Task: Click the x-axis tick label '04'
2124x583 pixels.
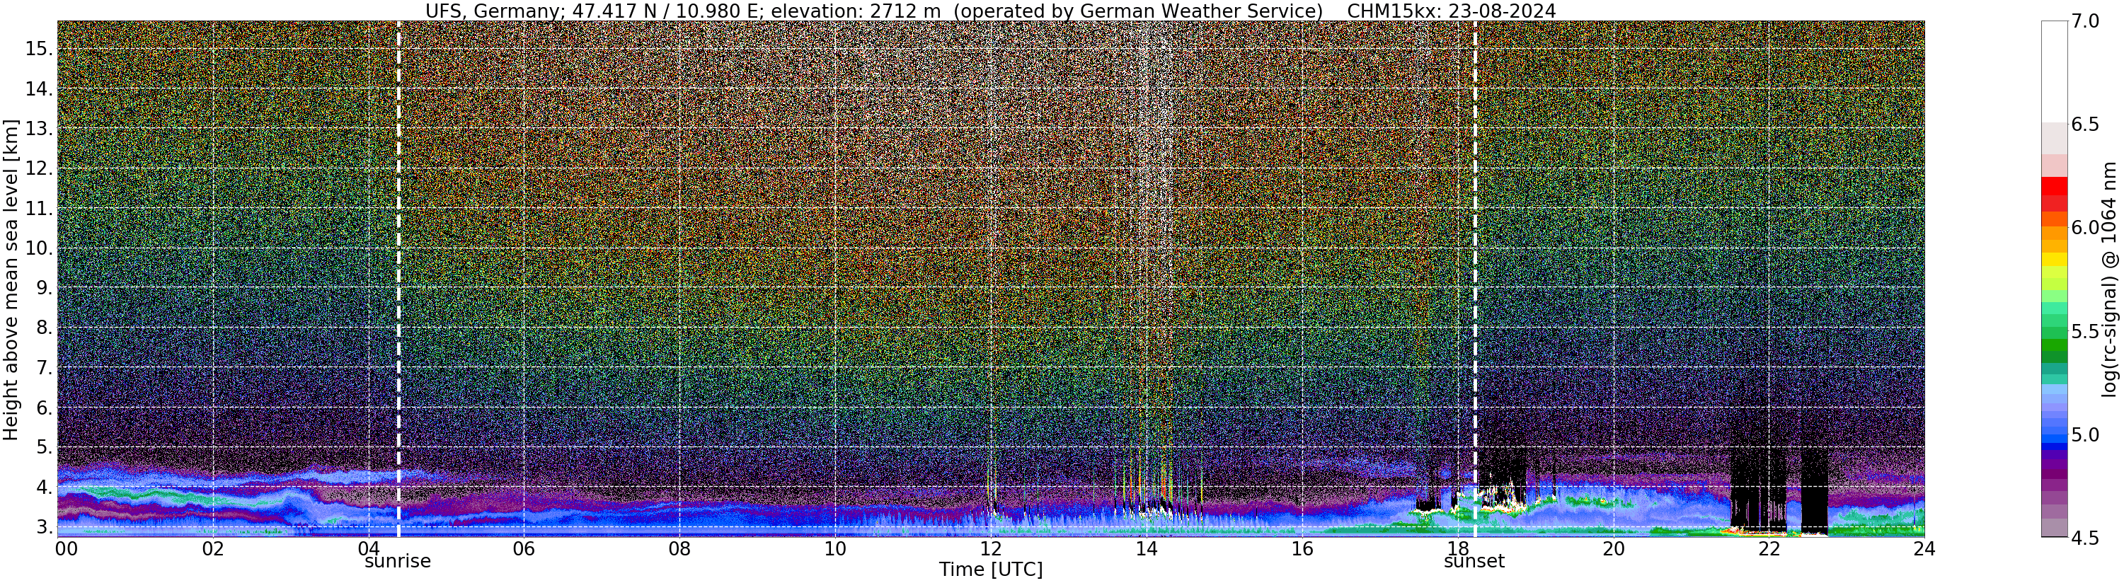Action: (369, 548)
